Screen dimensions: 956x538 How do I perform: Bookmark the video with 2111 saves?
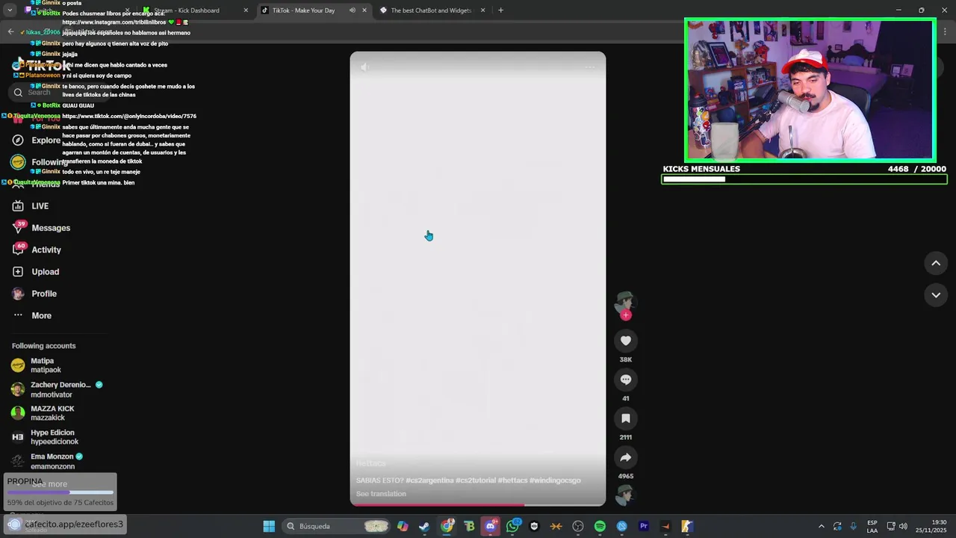coord(626,418)
